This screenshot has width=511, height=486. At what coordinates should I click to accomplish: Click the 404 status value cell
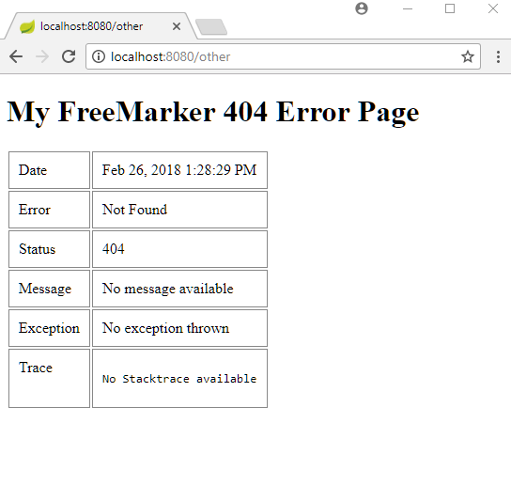coord(180,249)
